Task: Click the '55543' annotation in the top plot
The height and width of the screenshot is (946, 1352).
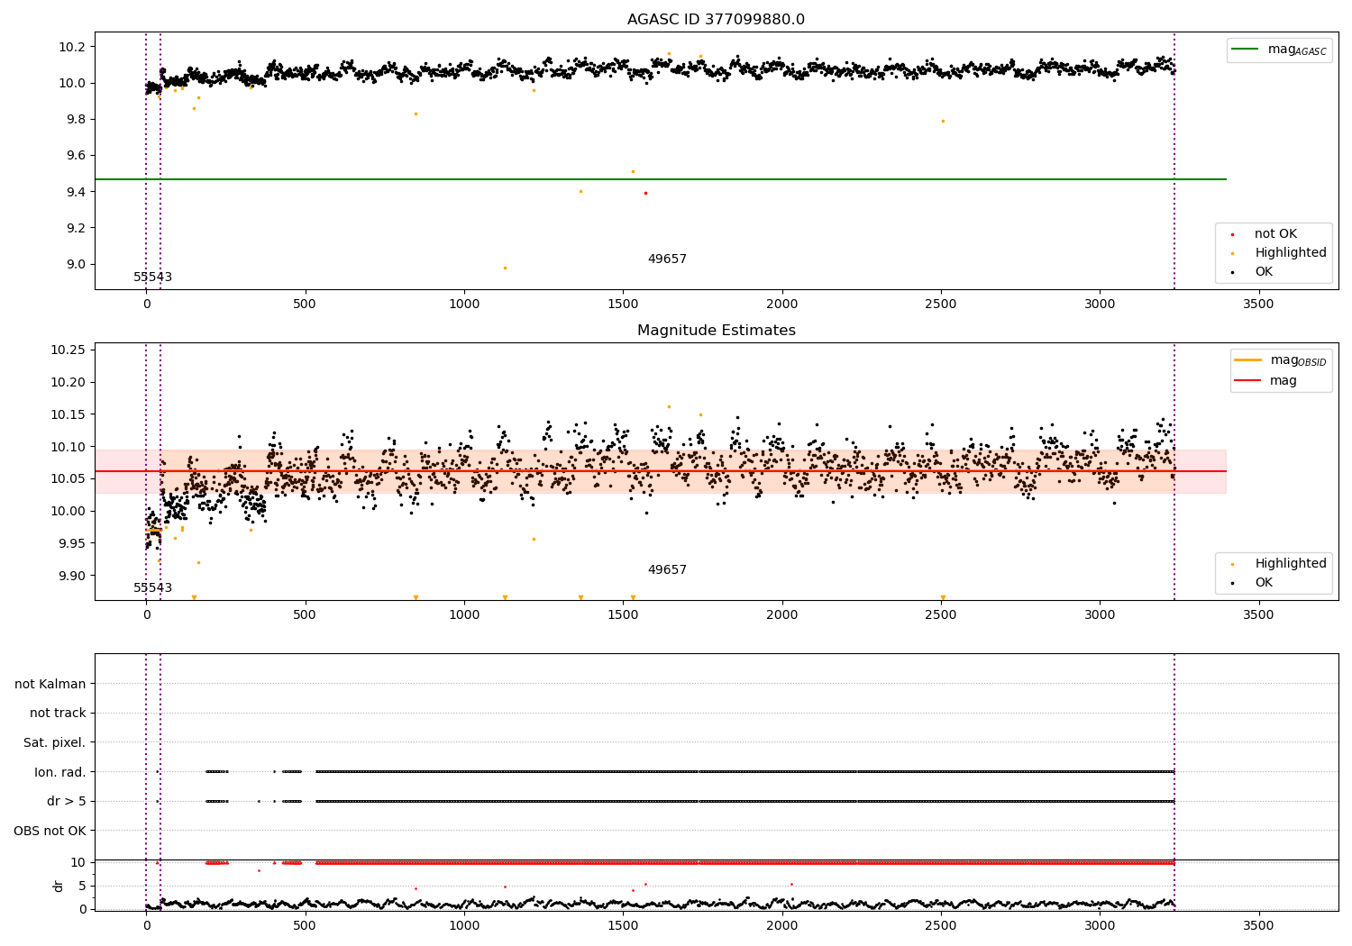Action: [x=152, y=277]
